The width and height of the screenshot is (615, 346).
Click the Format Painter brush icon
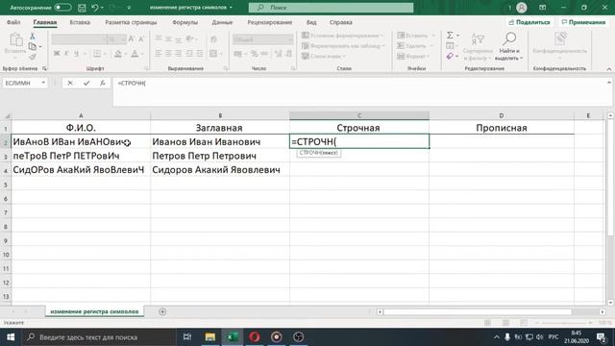coord(33,58)
